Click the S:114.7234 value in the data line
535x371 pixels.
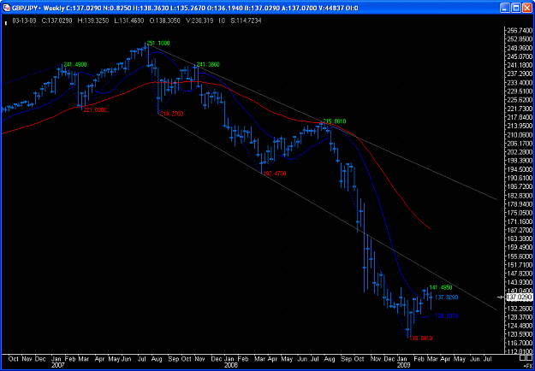tap(246, 21)
